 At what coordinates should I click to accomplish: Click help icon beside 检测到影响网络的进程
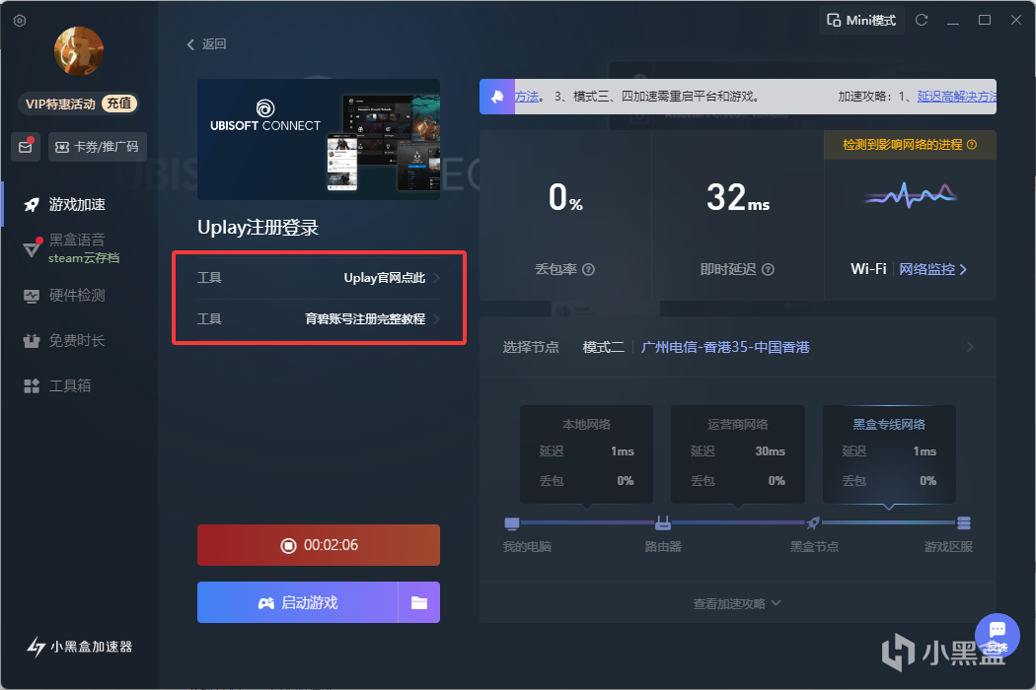click(972, 145)
